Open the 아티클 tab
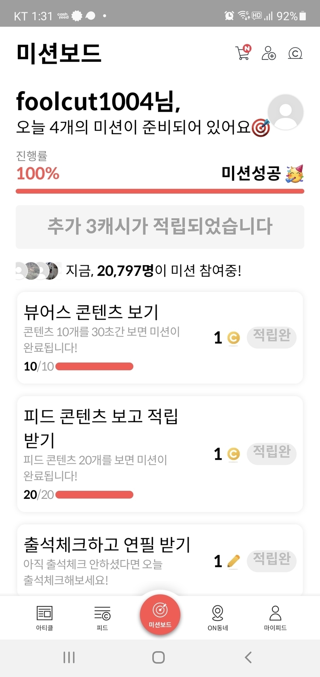The height and width of the screenshot is (677, 320). coord(44,617)
